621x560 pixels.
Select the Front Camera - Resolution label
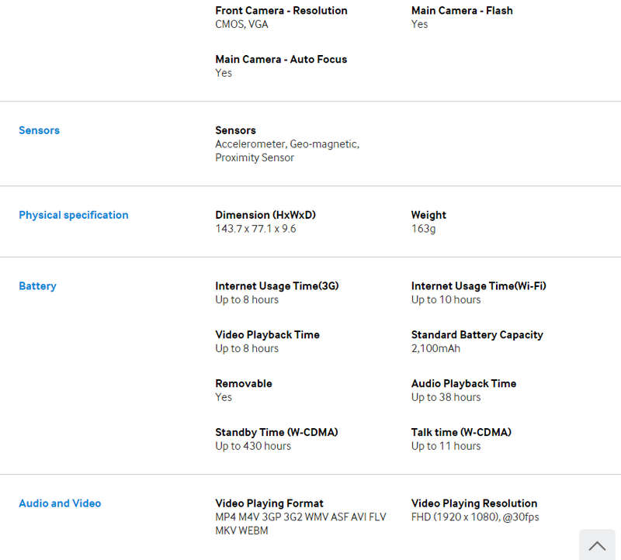tap(281, 11)
